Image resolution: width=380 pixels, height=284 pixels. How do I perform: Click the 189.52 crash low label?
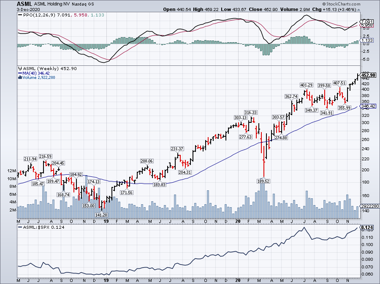[x=263, y=181]
